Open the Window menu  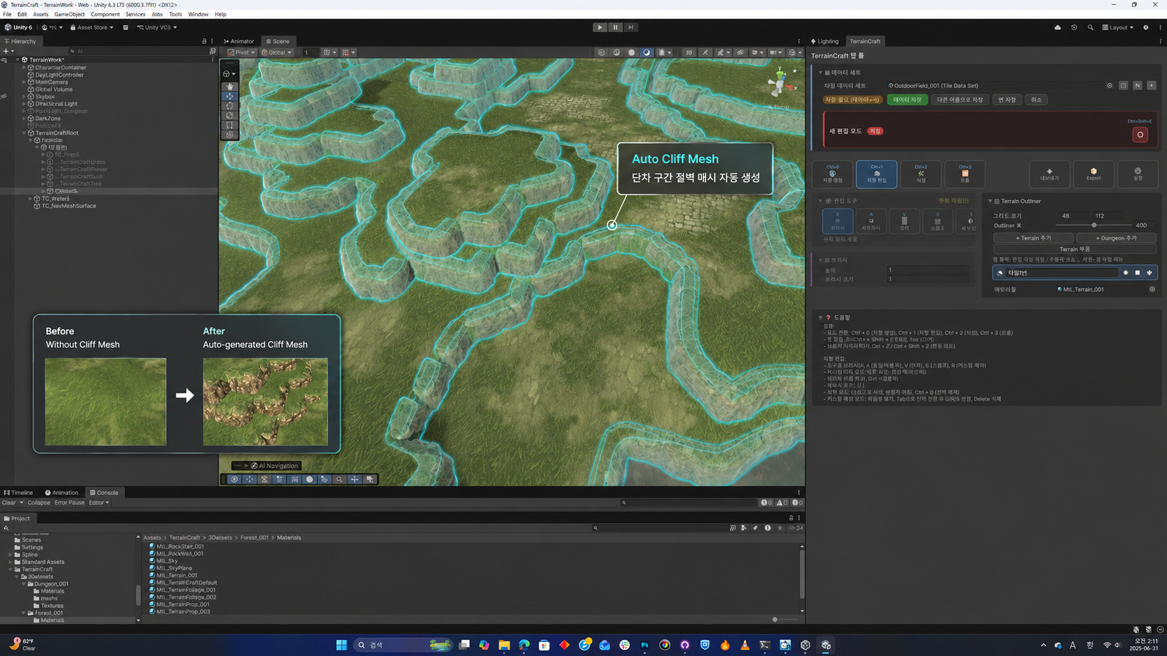point(198,14)
